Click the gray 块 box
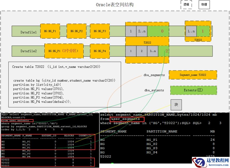 pos(176,105)
